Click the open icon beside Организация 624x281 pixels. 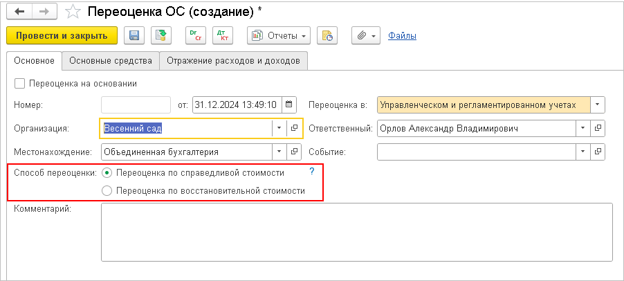click(295, 129)
